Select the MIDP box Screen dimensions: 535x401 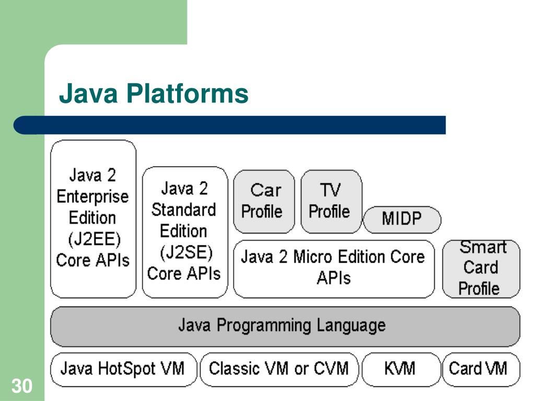point(402,220)
